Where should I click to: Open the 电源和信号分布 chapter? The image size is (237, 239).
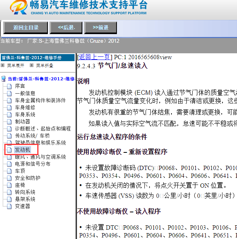[33, 164]
